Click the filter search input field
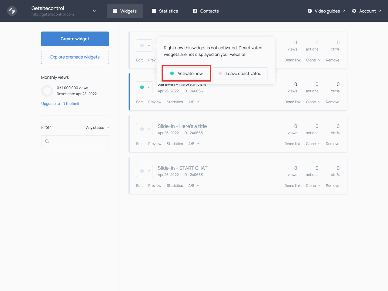The image size is (388, 291). pos(79,141)
